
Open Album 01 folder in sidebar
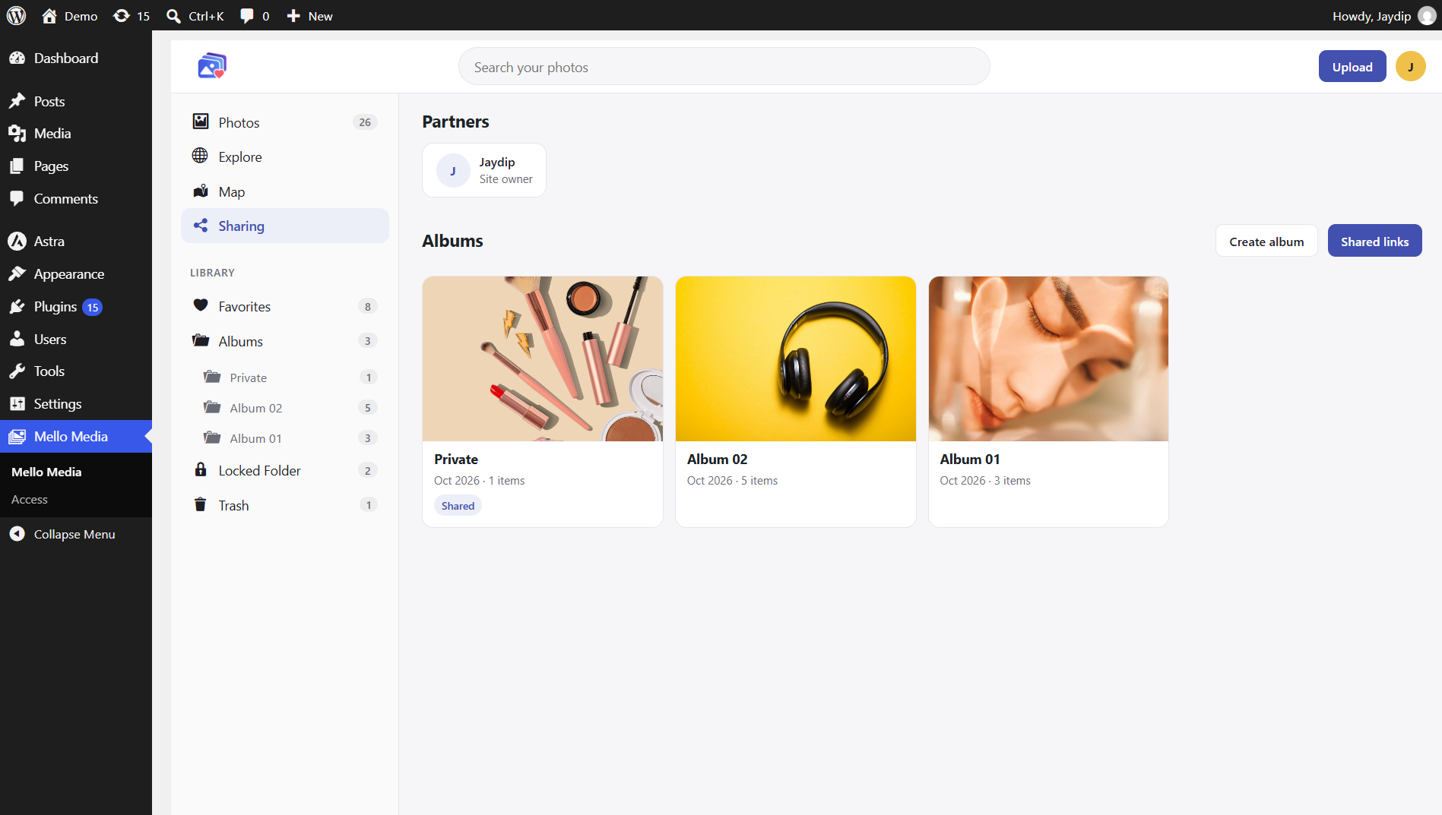tap(290, 438)
